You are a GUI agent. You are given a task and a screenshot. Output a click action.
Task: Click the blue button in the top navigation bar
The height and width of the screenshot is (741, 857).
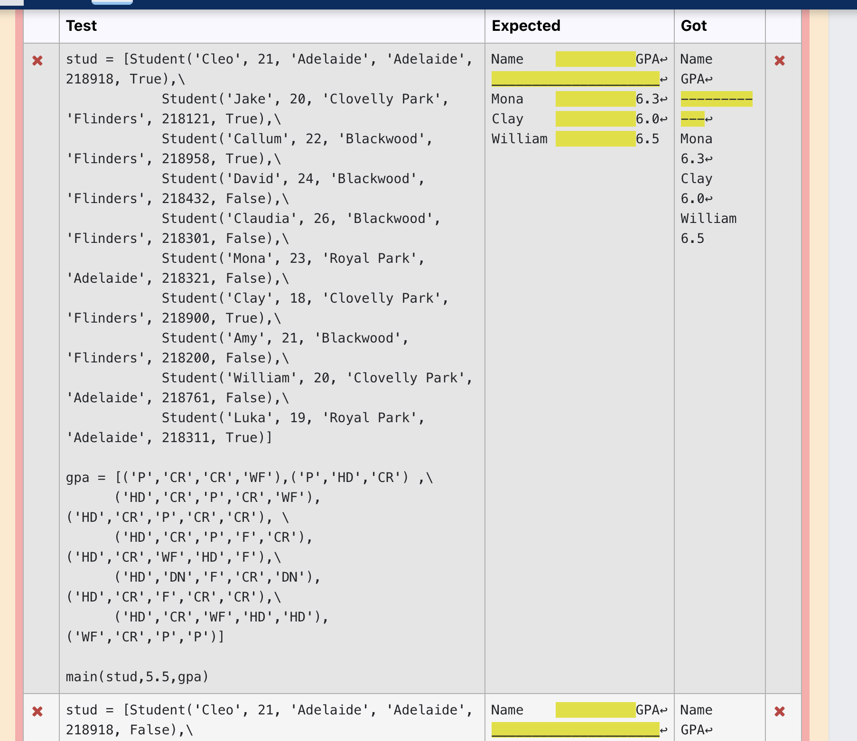pyautogui.click(x=112, y=2)
